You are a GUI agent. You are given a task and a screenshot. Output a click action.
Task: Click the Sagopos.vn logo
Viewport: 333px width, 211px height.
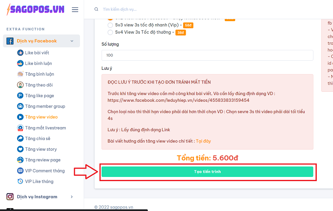[x=35, y=9]
